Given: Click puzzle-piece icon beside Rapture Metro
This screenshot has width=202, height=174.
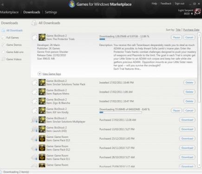Looking at the screenshot, I should (x=35, y=92).
